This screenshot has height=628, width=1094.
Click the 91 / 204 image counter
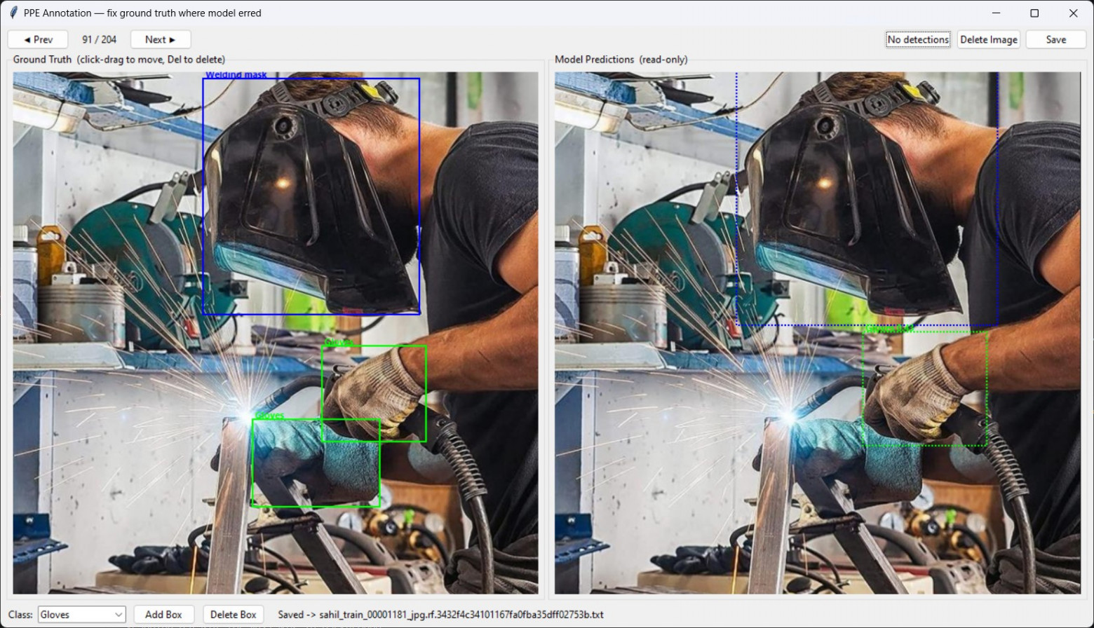(100, 40)
